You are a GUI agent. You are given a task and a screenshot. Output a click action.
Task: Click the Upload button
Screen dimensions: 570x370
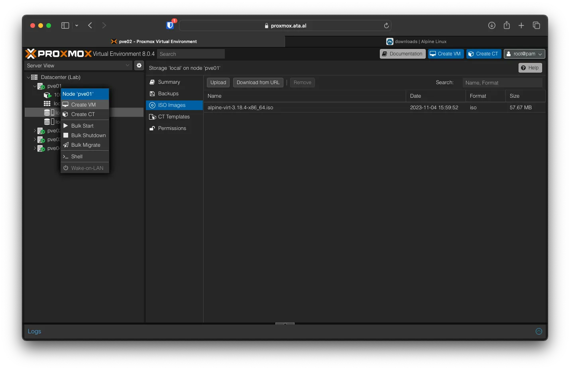pos(218,83)
